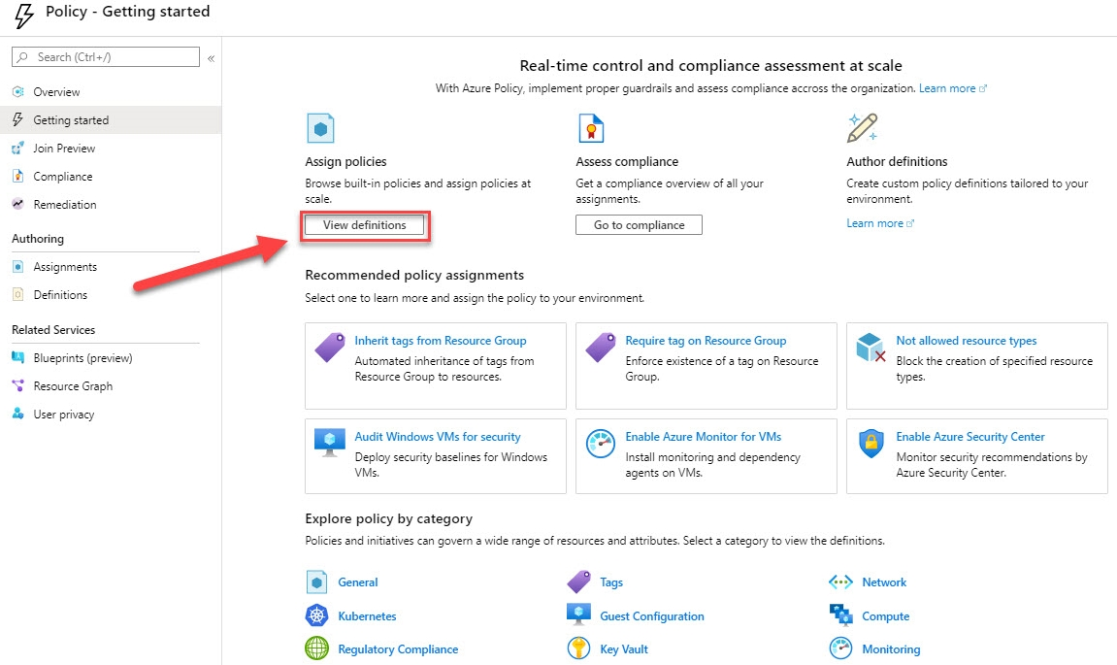The width and height of the screenshot is (1117, 665).
Task: Click the Azure Security Center shield icon
Action: (x=871, y=444)
